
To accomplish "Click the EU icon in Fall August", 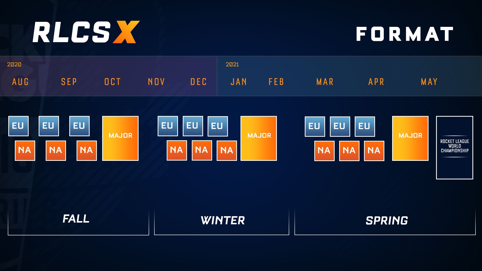I will (18, 125).
